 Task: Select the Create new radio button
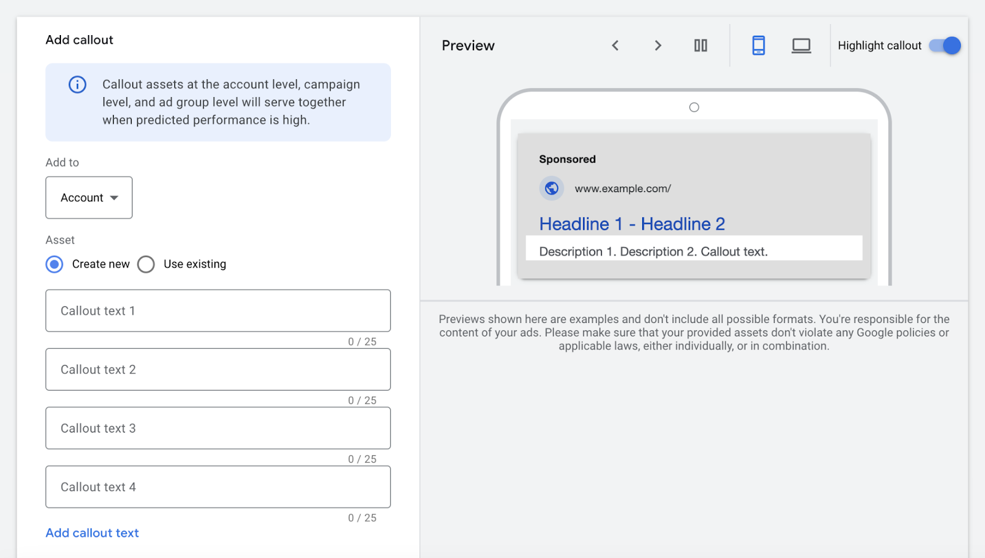54,264
